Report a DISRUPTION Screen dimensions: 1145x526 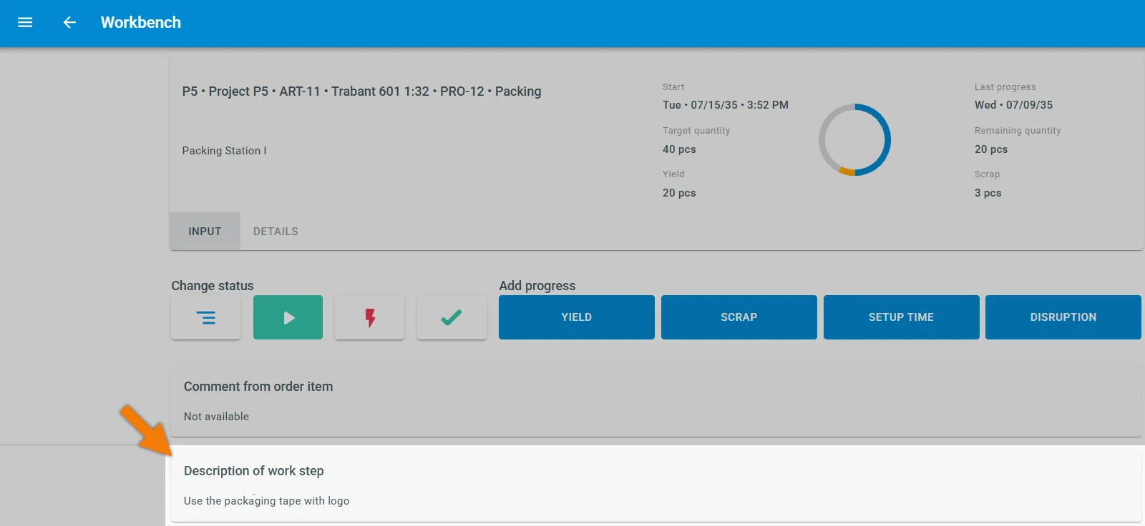(1063, 317)
